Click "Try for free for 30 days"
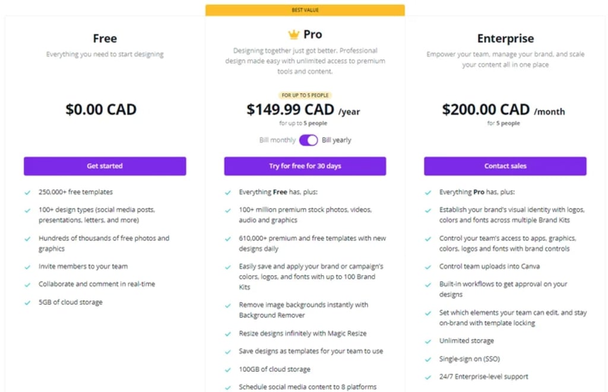Screen dimensions: 608x392 tap(305, 166)
